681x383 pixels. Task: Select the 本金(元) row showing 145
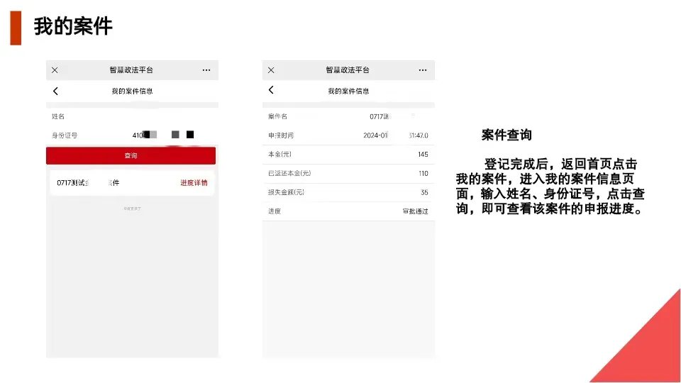[x=348, y=155]
